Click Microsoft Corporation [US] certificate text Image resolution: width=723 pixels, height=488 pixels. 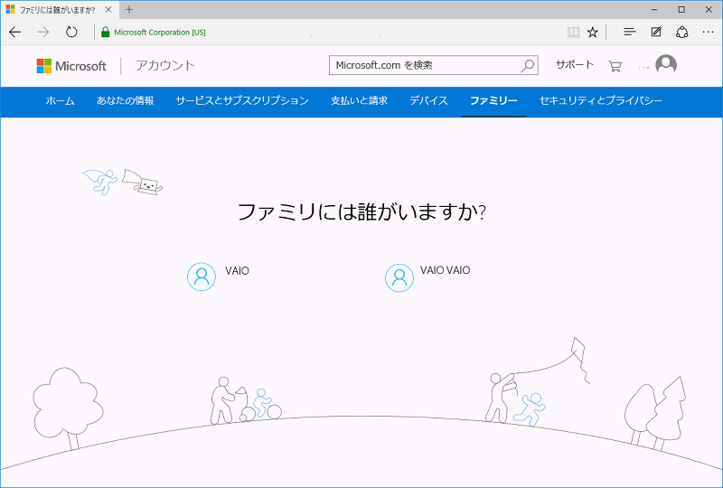(x=160, y=33)
